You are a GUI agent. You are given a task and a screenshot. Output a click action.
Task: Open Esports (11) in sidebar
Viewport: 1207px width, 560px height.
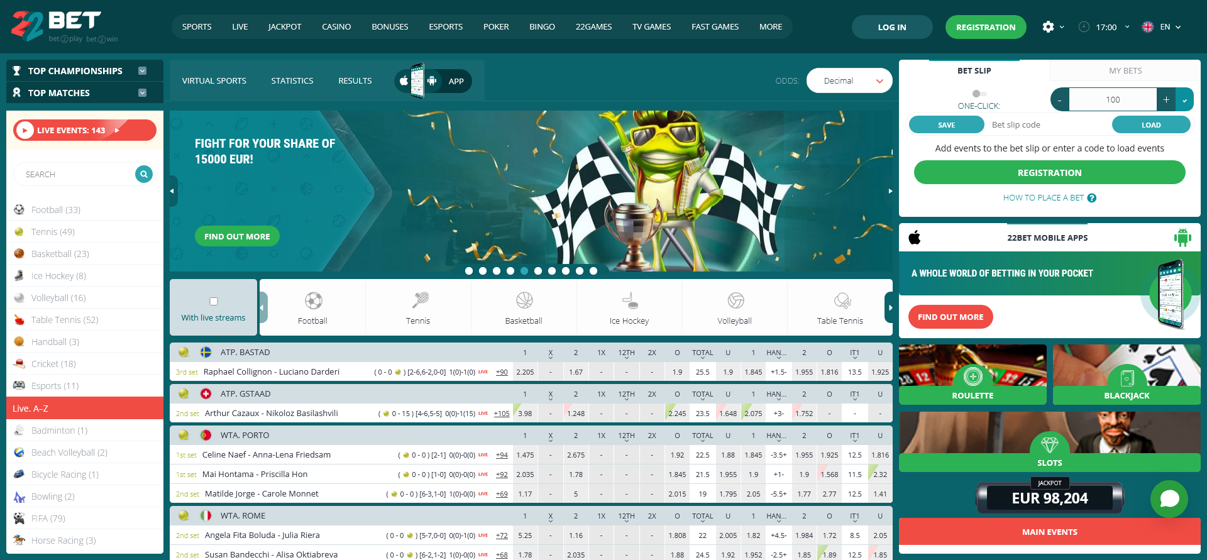click(85, 386)
